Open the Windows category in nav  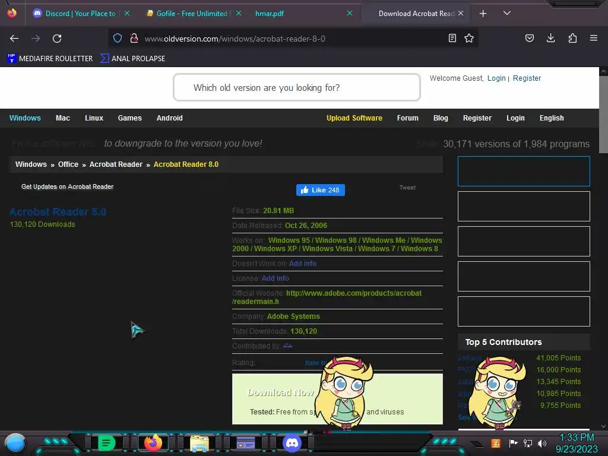coord(25,118)
